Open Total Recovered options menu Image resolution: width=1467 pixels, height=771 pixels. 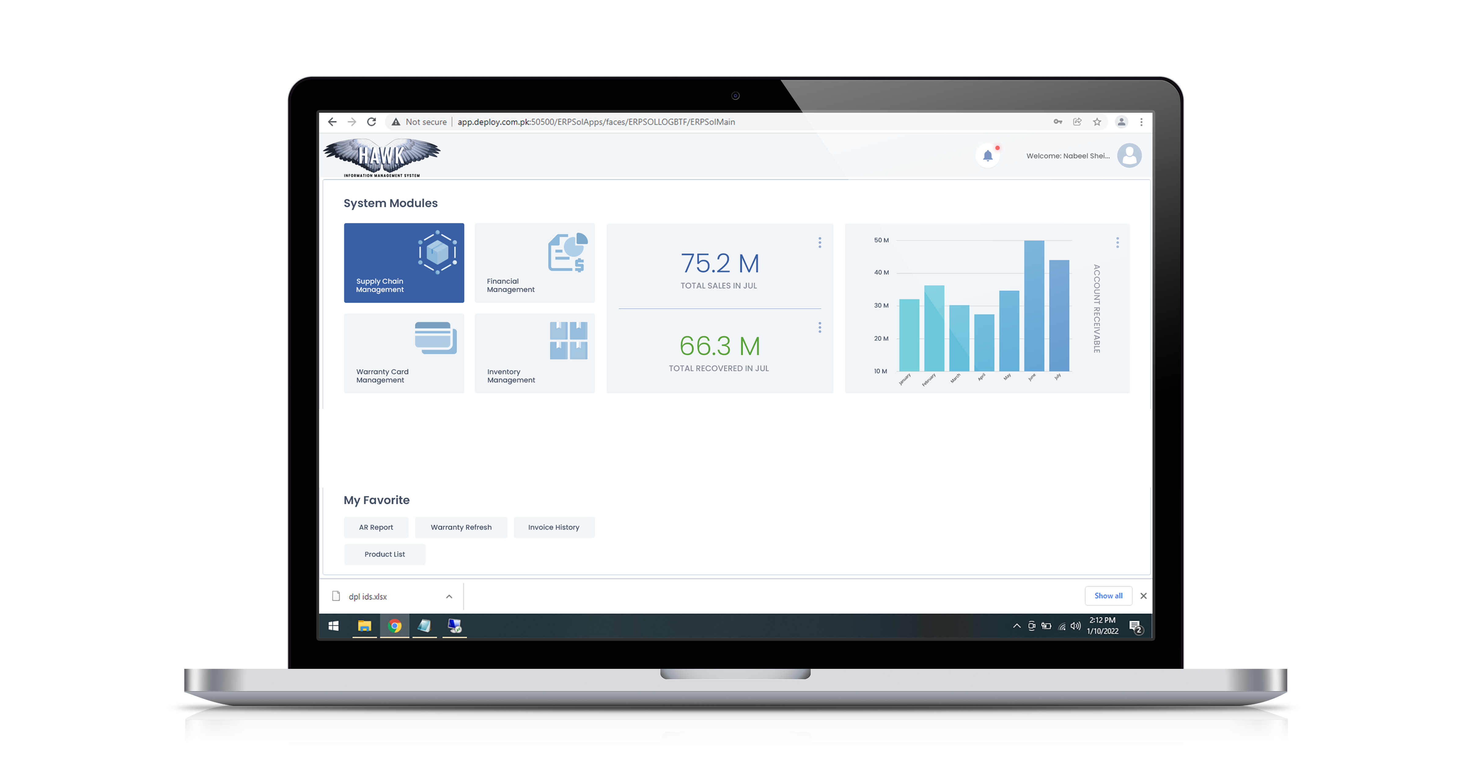[x=819, y=327]
